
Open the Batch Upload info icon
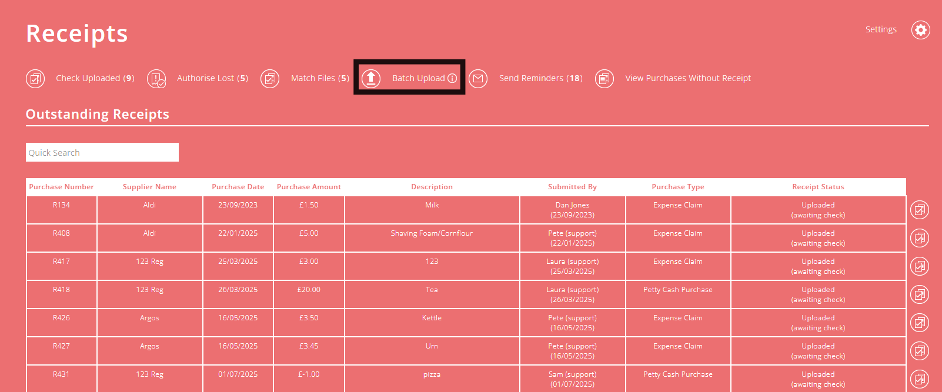pyautogui.click(x=452, y=78)
